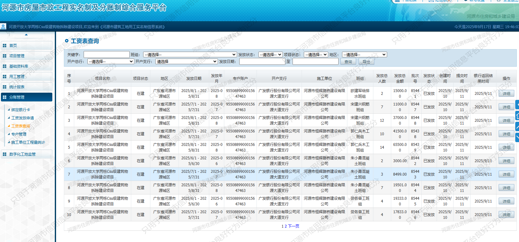Select 专户管理 in the sidebar submenu
The image size is (519, 242).
tap(19, 134)
